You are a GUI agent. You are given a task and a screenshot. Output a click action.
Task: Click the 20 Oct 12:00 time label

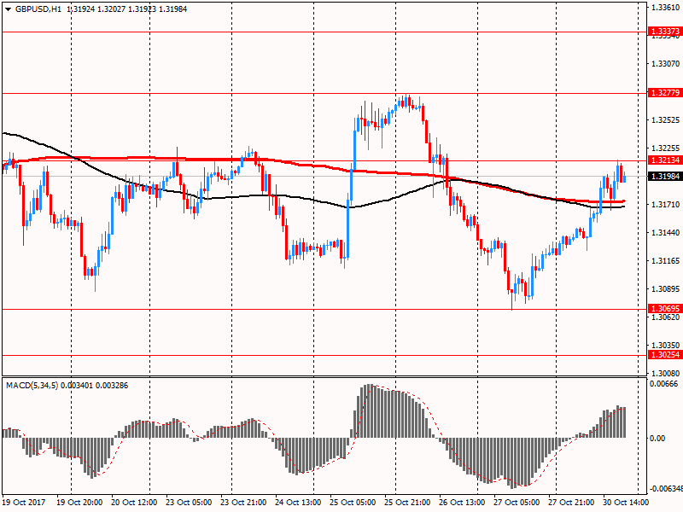click(x=134, y=503)
